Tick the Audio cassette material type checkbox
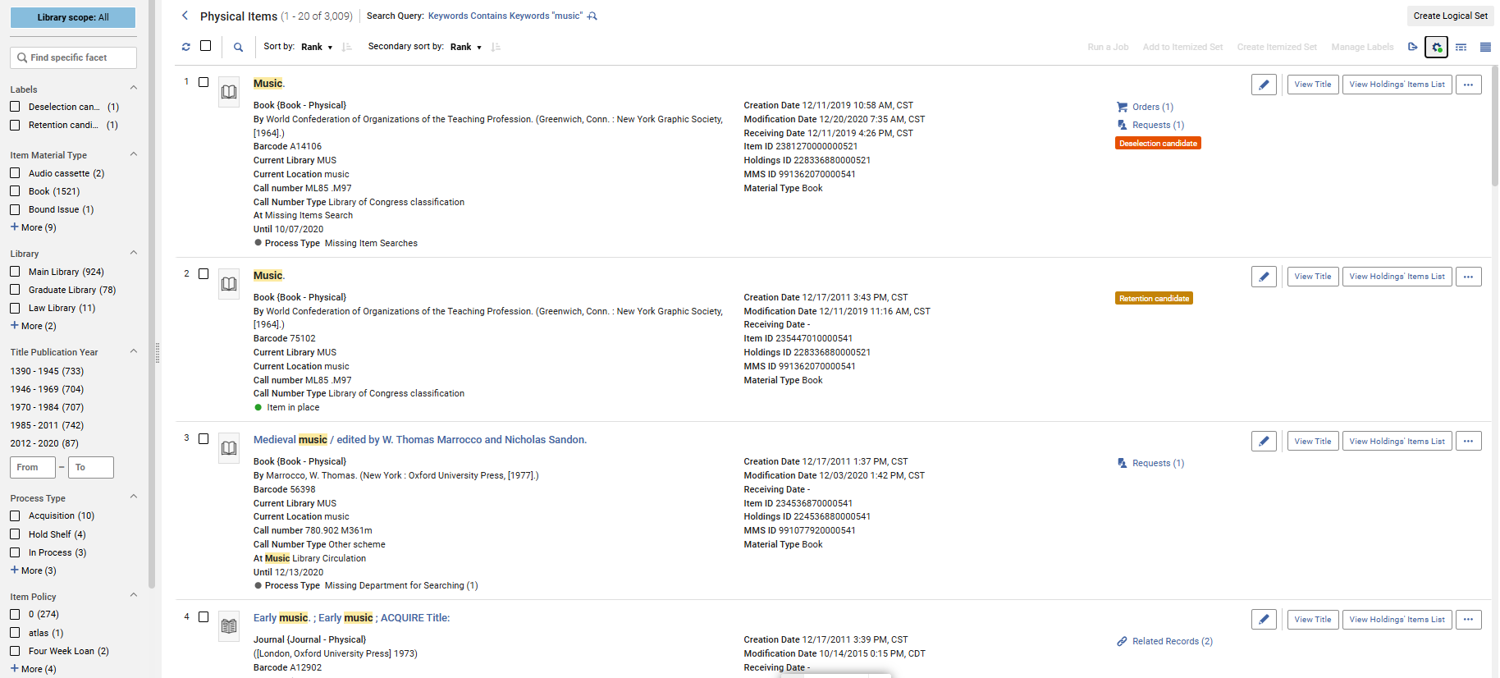This screenshot has height=678, width=1500. click(15, 173)
